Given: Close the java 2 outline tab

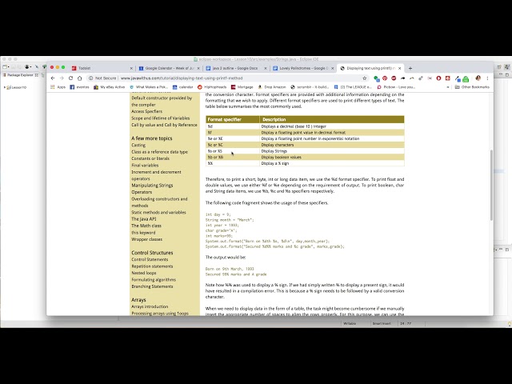Looking at the screenshot, I should 266,68.
